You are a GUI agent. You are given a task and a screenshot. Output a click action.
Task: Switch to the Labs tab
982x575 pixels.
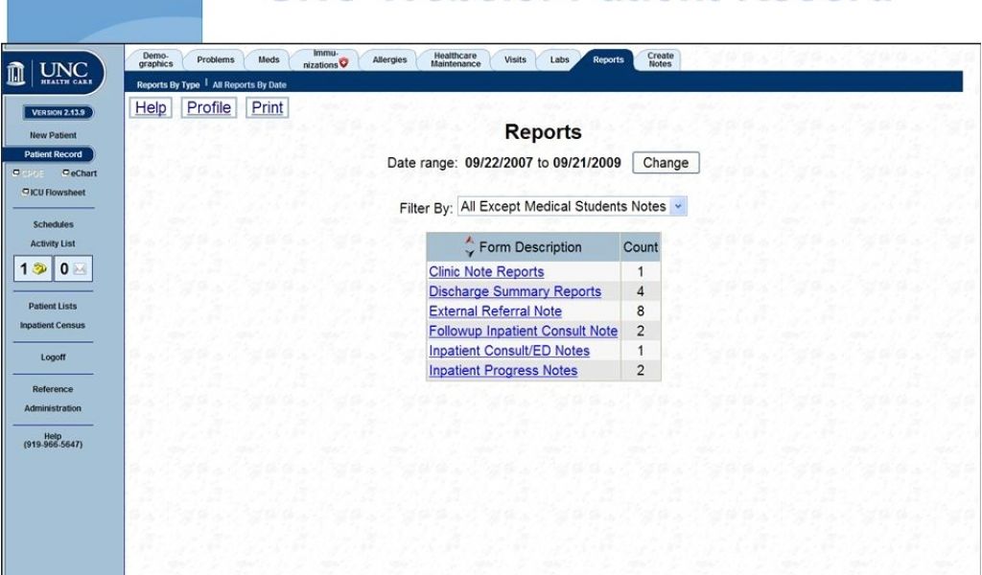point(558,59)
